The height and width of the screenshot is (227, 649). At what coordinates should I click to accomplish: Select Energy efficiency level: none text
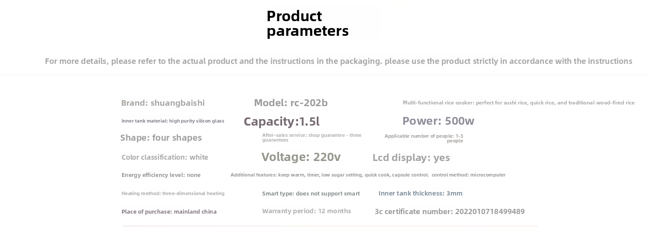point(161,175)
